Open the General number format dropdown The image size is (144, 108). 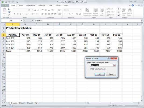(x=80, y=10)
